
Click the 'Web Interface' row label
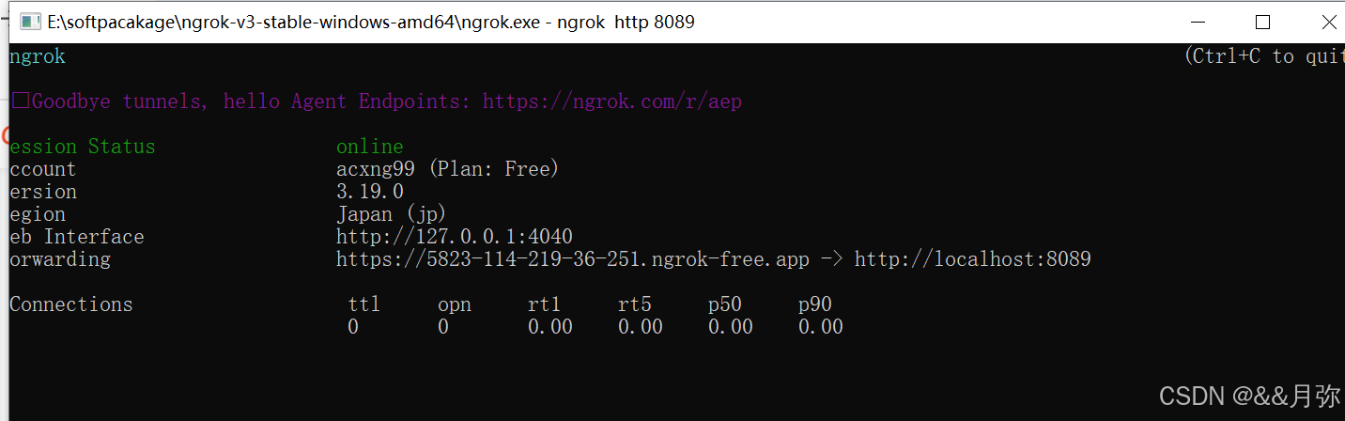pyautogui.click(x=77, y=237)
